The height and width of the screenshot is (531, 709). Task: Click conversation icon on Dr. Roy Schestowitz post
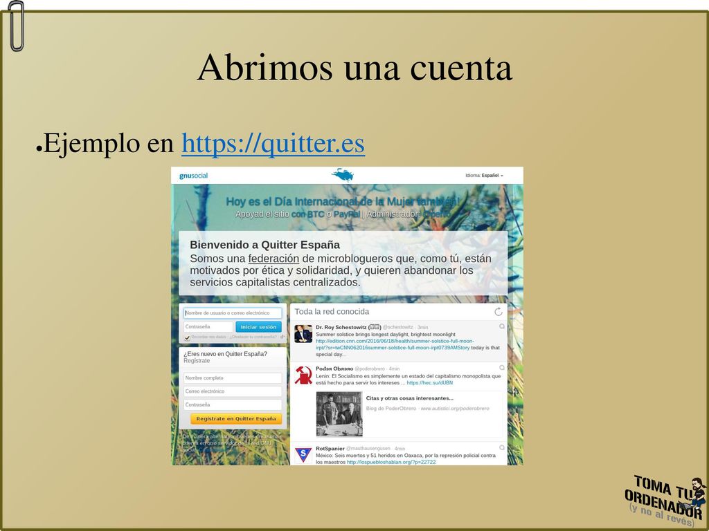click(502, 326)
